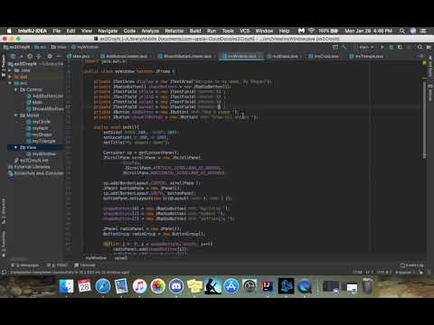Open Discord from the Dock
This screenshot has height=325, width=434.
click(x=176, y=286)
